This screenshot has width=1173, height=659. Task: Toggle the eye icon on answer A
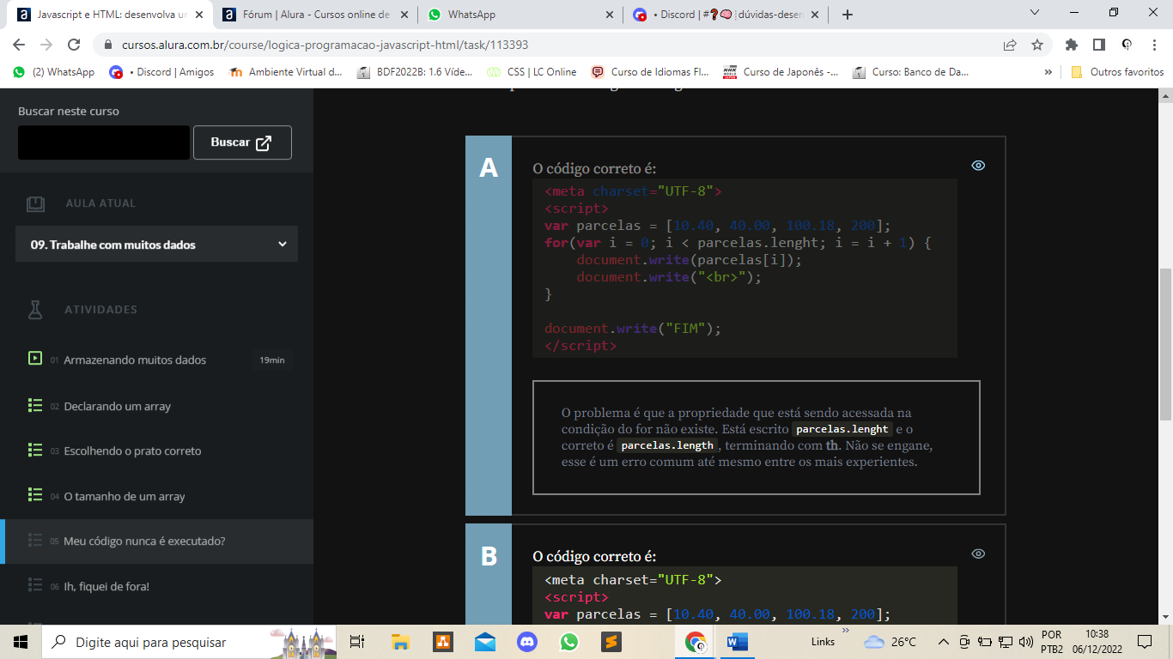[978, 166]
